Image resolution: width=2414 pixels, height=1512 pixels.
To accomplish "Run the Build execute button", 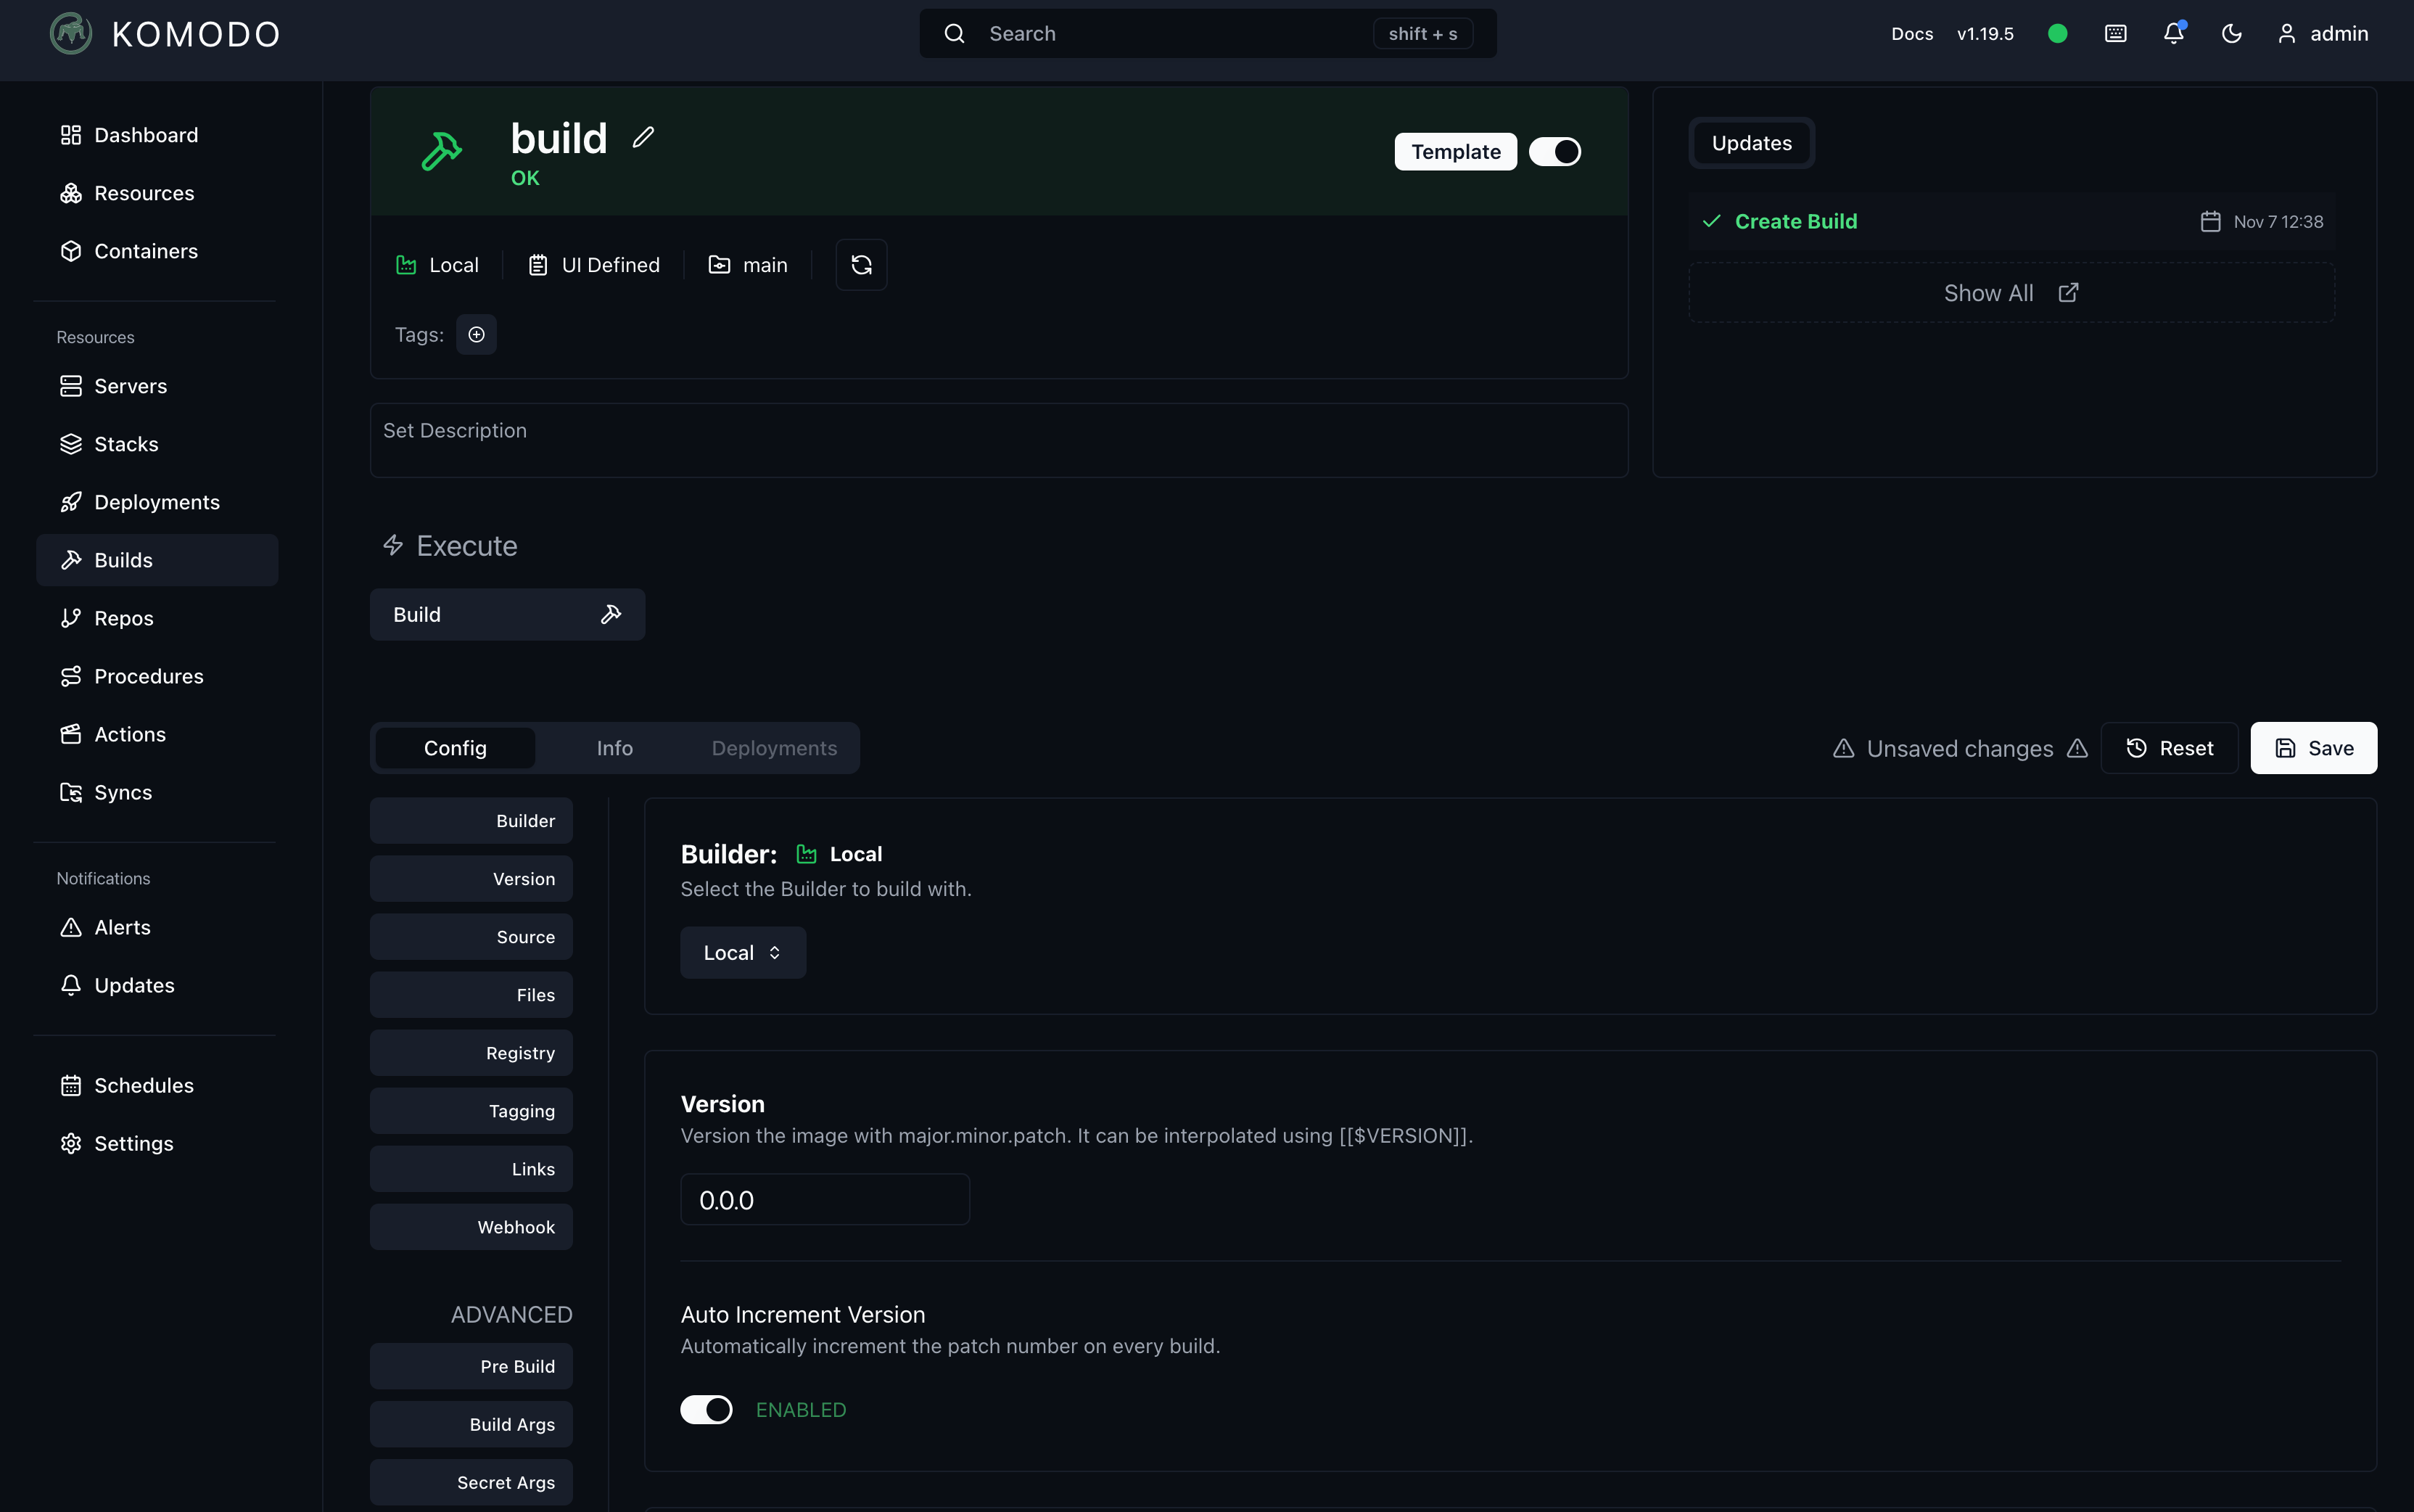I will (507, 615).
